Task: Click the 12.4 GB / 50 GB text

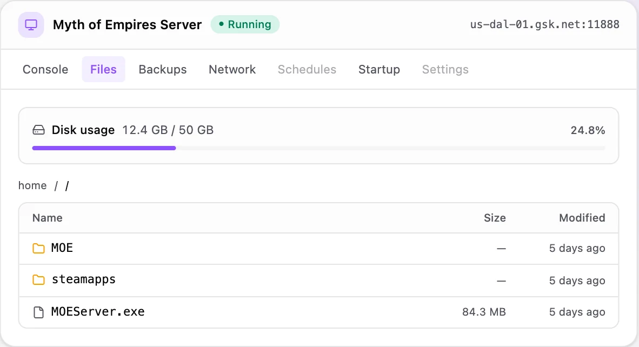Action: click(x=168, y=130)
